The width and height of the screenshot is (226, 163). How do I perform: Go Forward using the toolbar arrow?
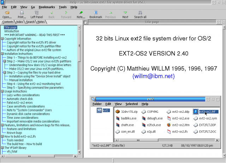[66, 13]
